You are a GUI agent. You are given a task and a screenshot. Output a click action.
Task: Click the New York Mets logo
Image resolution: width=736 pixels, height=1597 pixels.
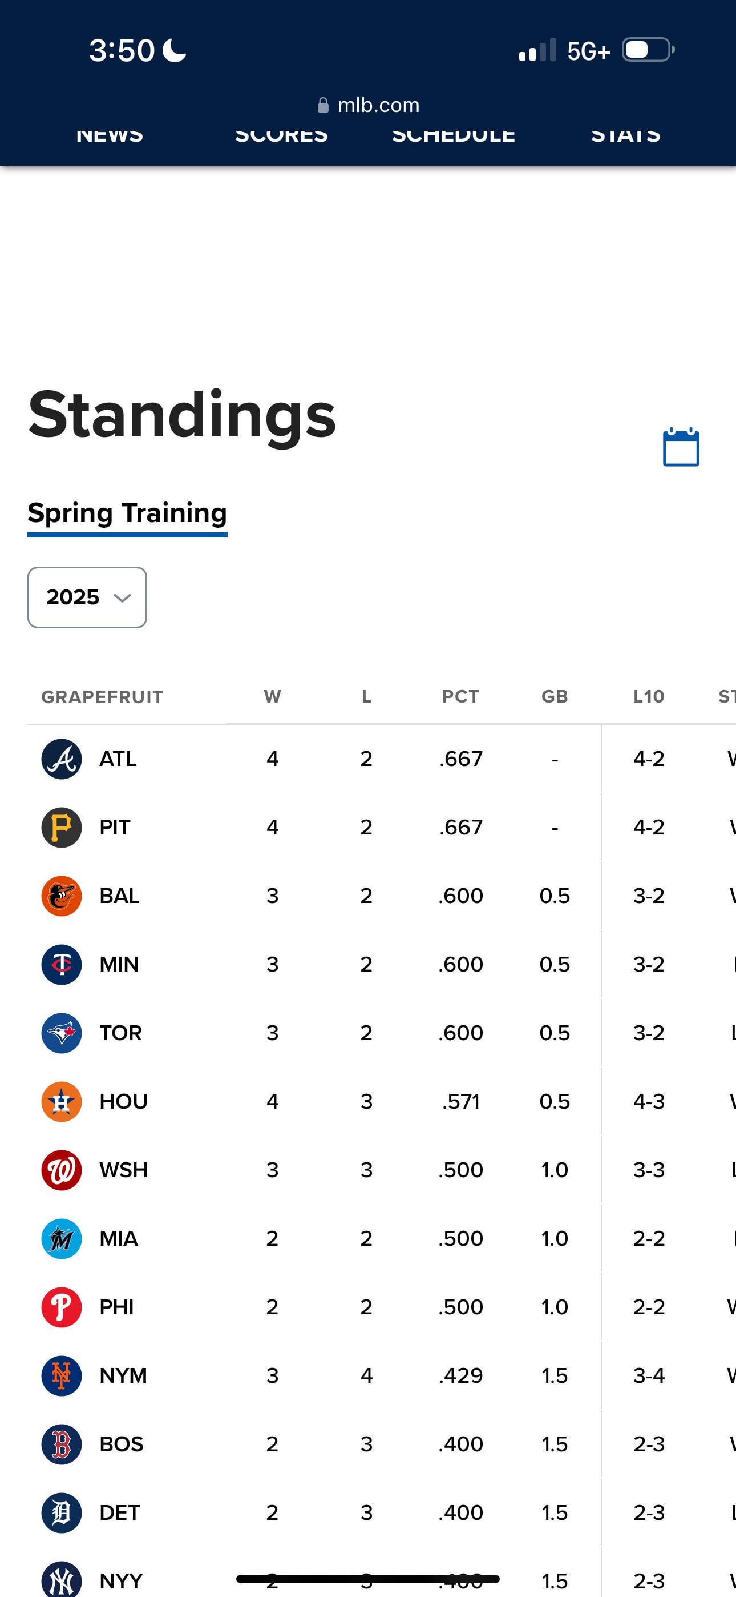coord(62,1375)
